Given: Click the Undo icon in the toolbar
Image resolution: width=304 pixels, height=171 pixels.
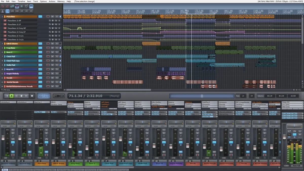Looking at the screenshot, I should 3,6.
